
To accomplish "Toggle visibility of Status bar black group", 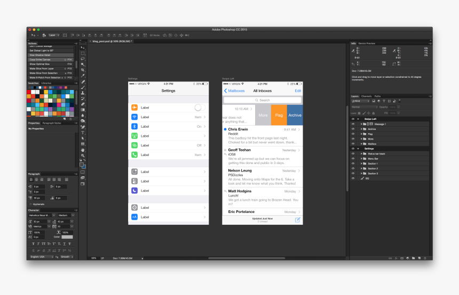I will (x=353, y=154).
